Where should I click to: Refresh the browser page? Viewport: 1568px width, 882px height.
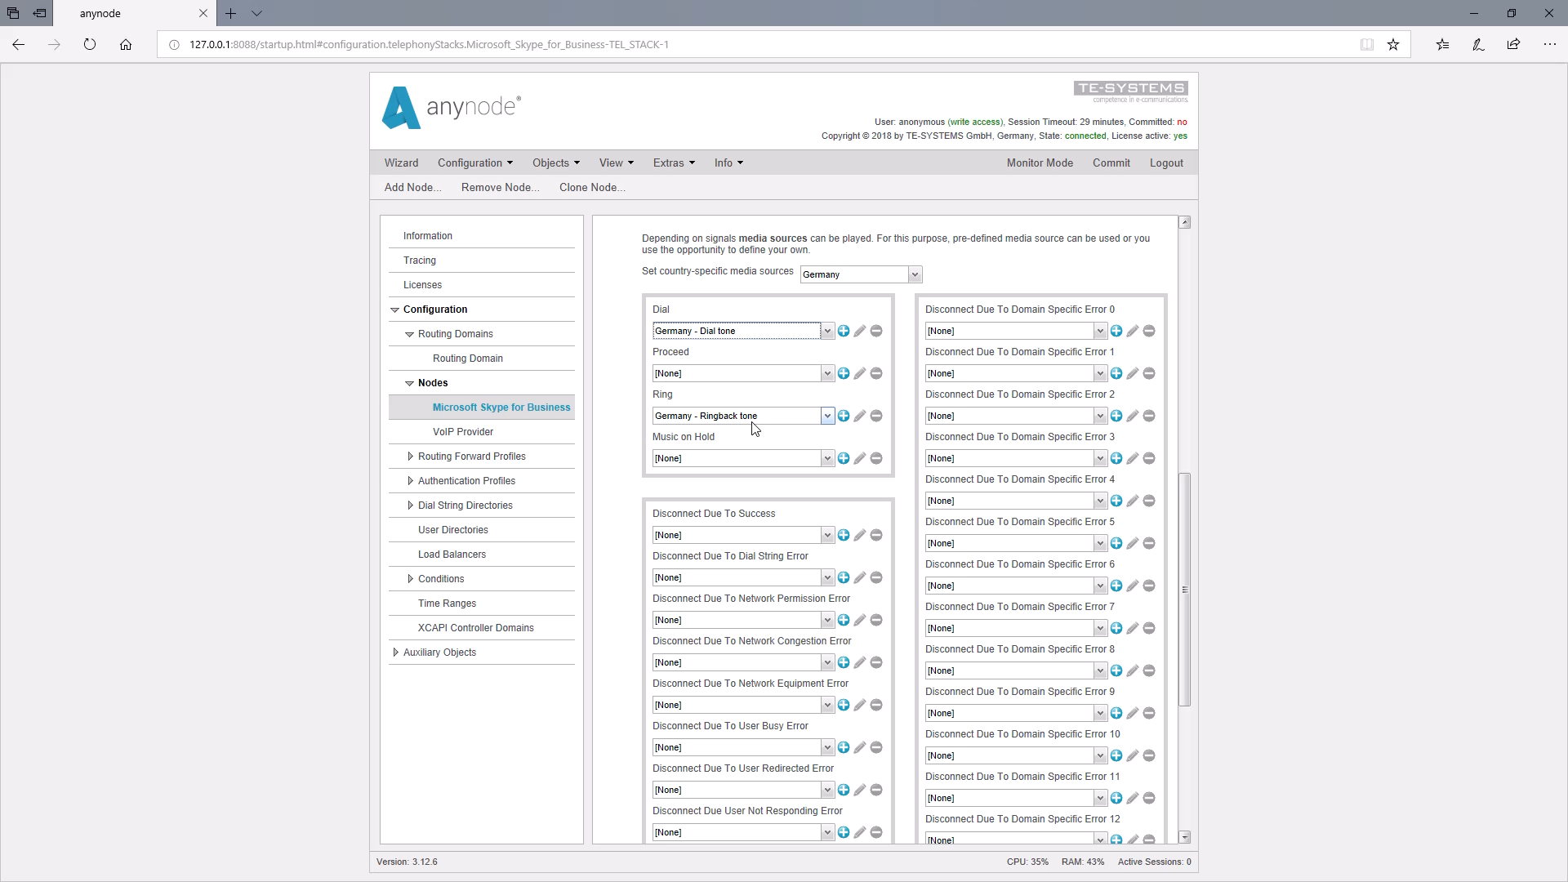tap(90, 45)
